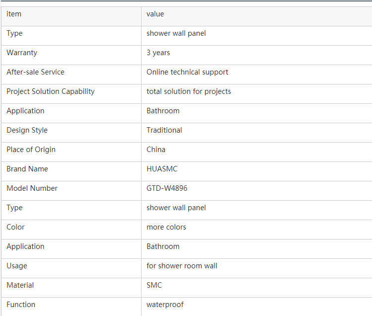Select 'total solution for projects' value
The image size is (372, 316).
[189, 91]
